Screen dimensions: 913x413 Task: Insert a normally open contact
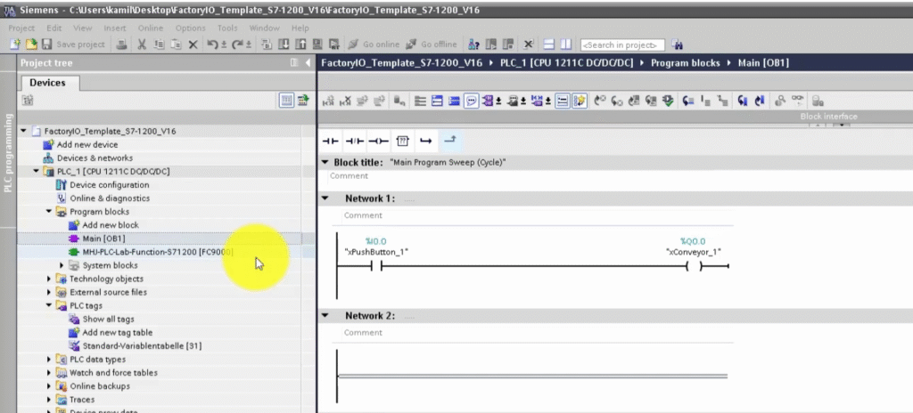[x=331, y=141]
